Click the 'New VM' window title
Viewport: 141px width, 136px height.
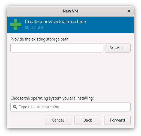tap(70, 11)
